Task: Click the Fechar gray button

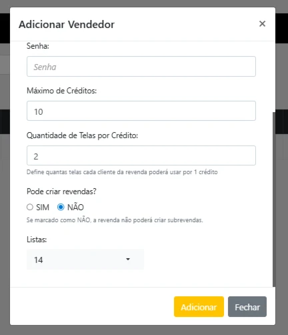Action: (247, 307)
